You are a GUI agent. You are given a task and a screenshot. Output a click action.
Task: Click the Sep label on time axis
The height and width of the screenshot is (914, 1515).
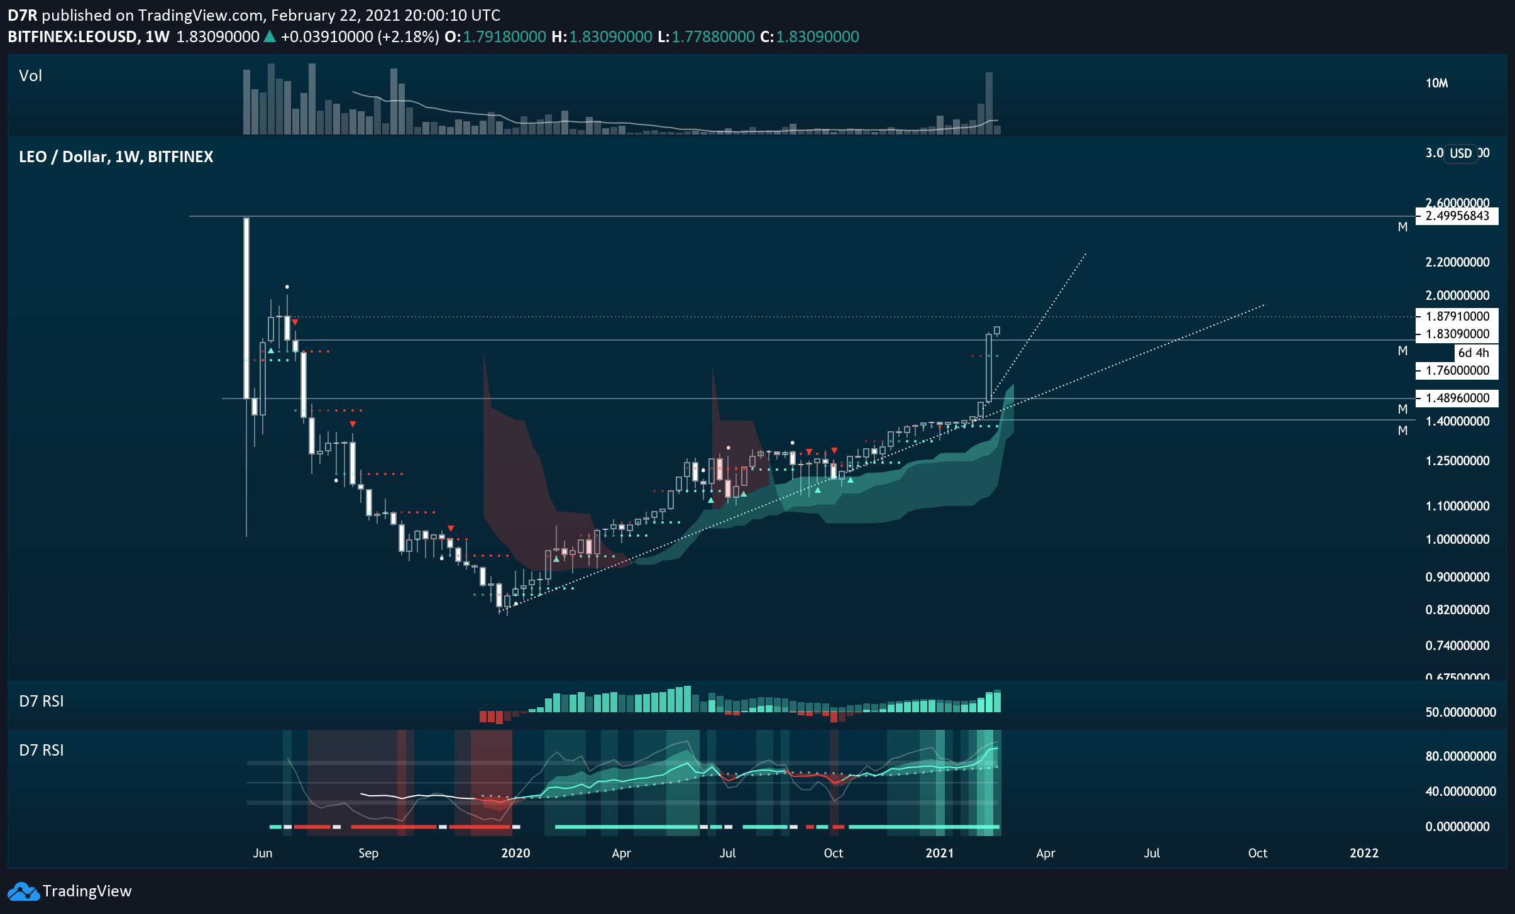368,853
